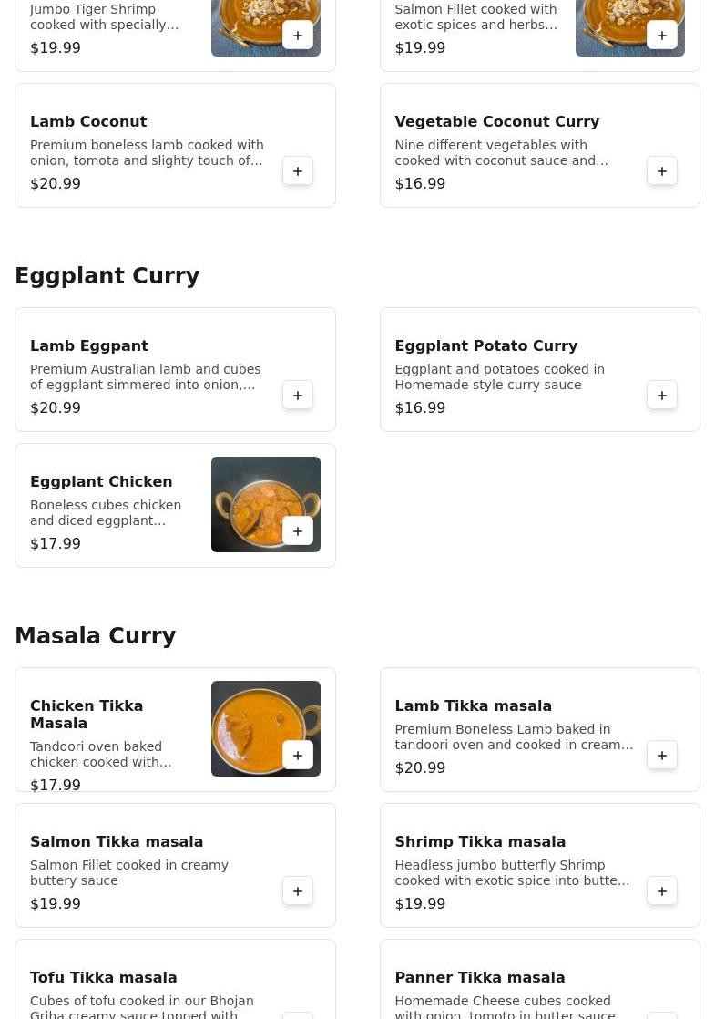Add Salmon Tikka masala to cart
The image size is (715, 1019).
click(298, 891)
